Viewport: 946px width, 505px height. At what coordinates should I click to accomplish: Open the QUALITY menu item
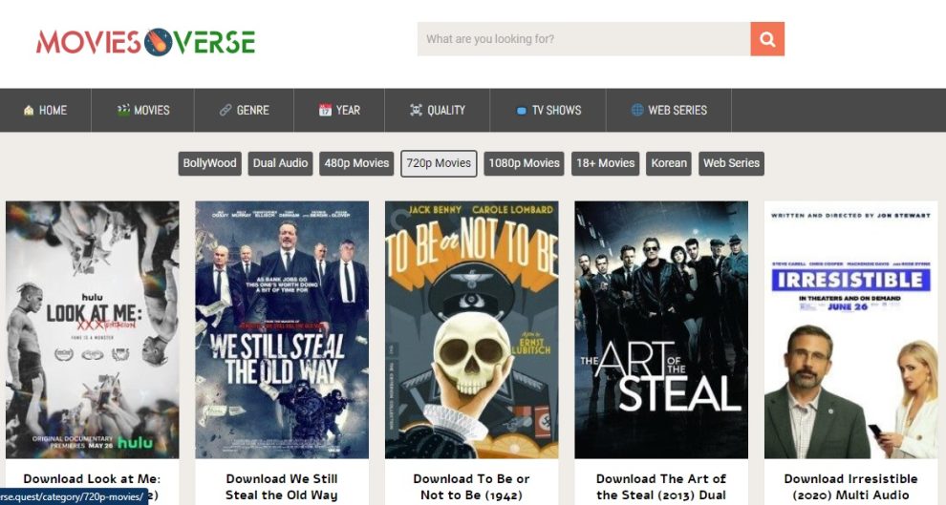(438, 111)
